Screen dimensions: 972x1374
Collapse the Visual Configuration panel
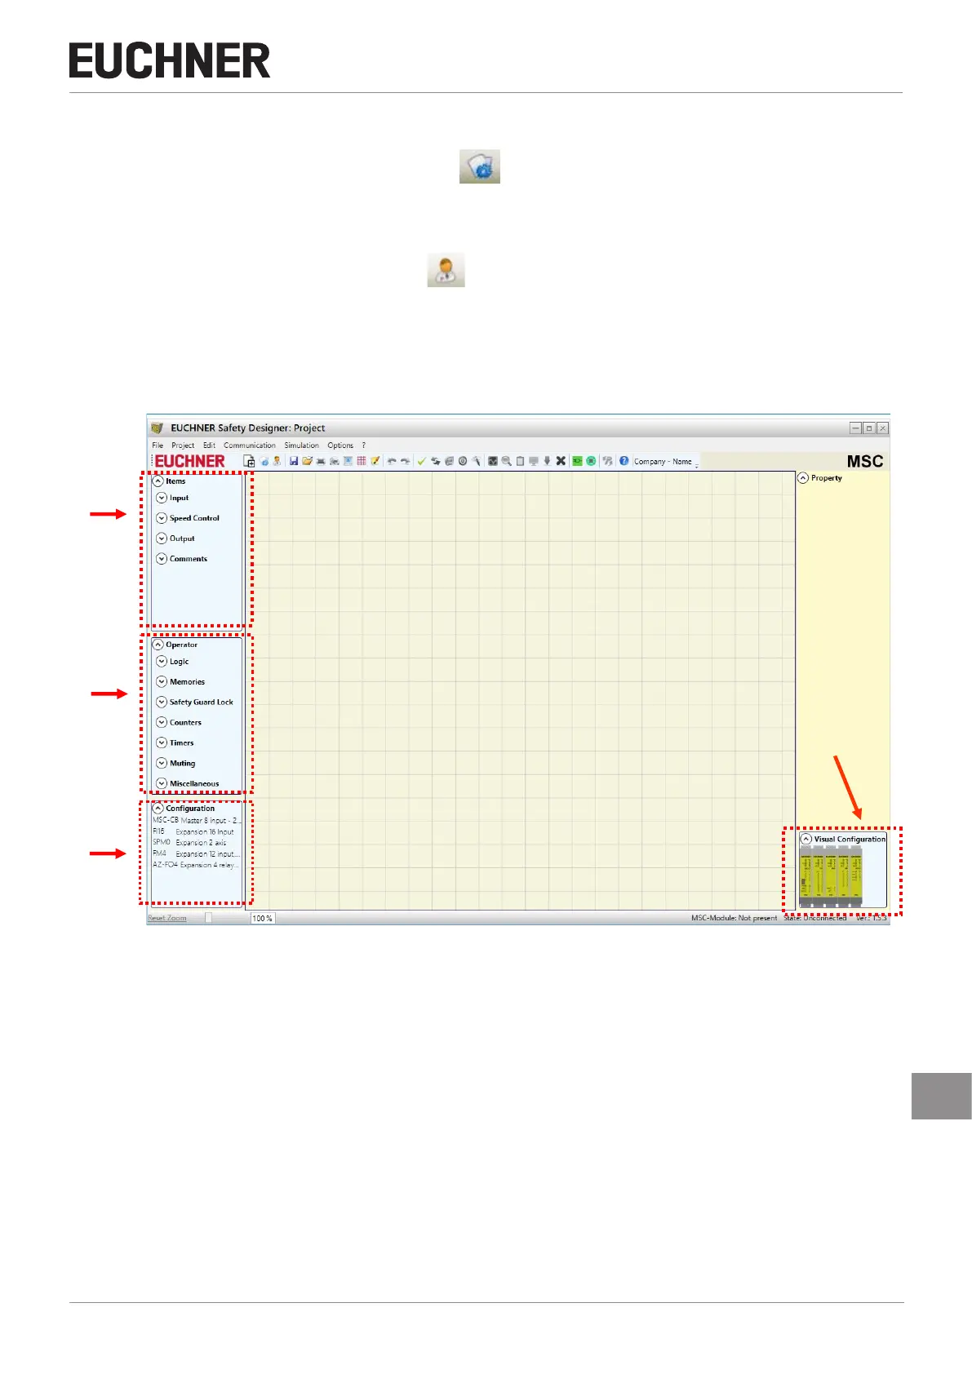coord(806,839)
